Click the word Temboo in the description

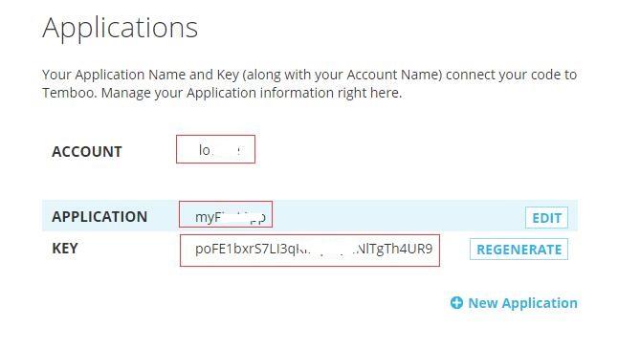click(x=70, y=93)
